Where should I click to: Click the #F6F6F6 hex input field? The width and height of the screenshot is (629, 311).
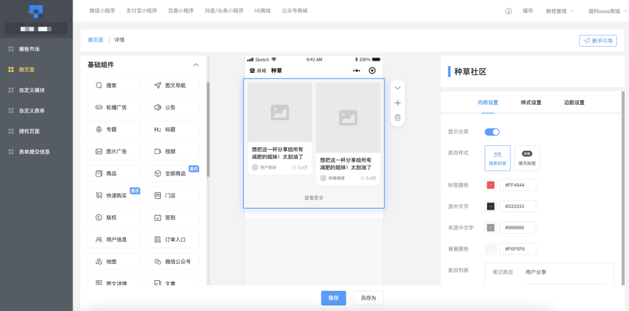point(517,249)
